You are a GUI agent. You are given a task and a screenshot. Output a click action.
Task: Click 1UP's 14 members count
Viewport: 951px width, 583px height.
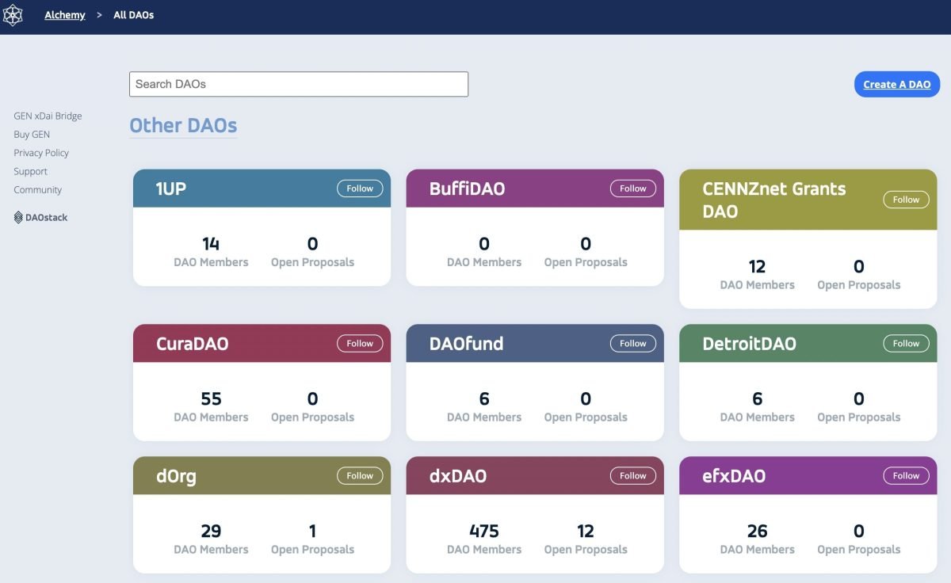[211, 243]
